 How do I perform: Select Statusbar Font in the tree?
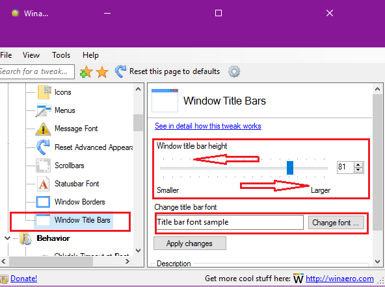click(77, 184)
